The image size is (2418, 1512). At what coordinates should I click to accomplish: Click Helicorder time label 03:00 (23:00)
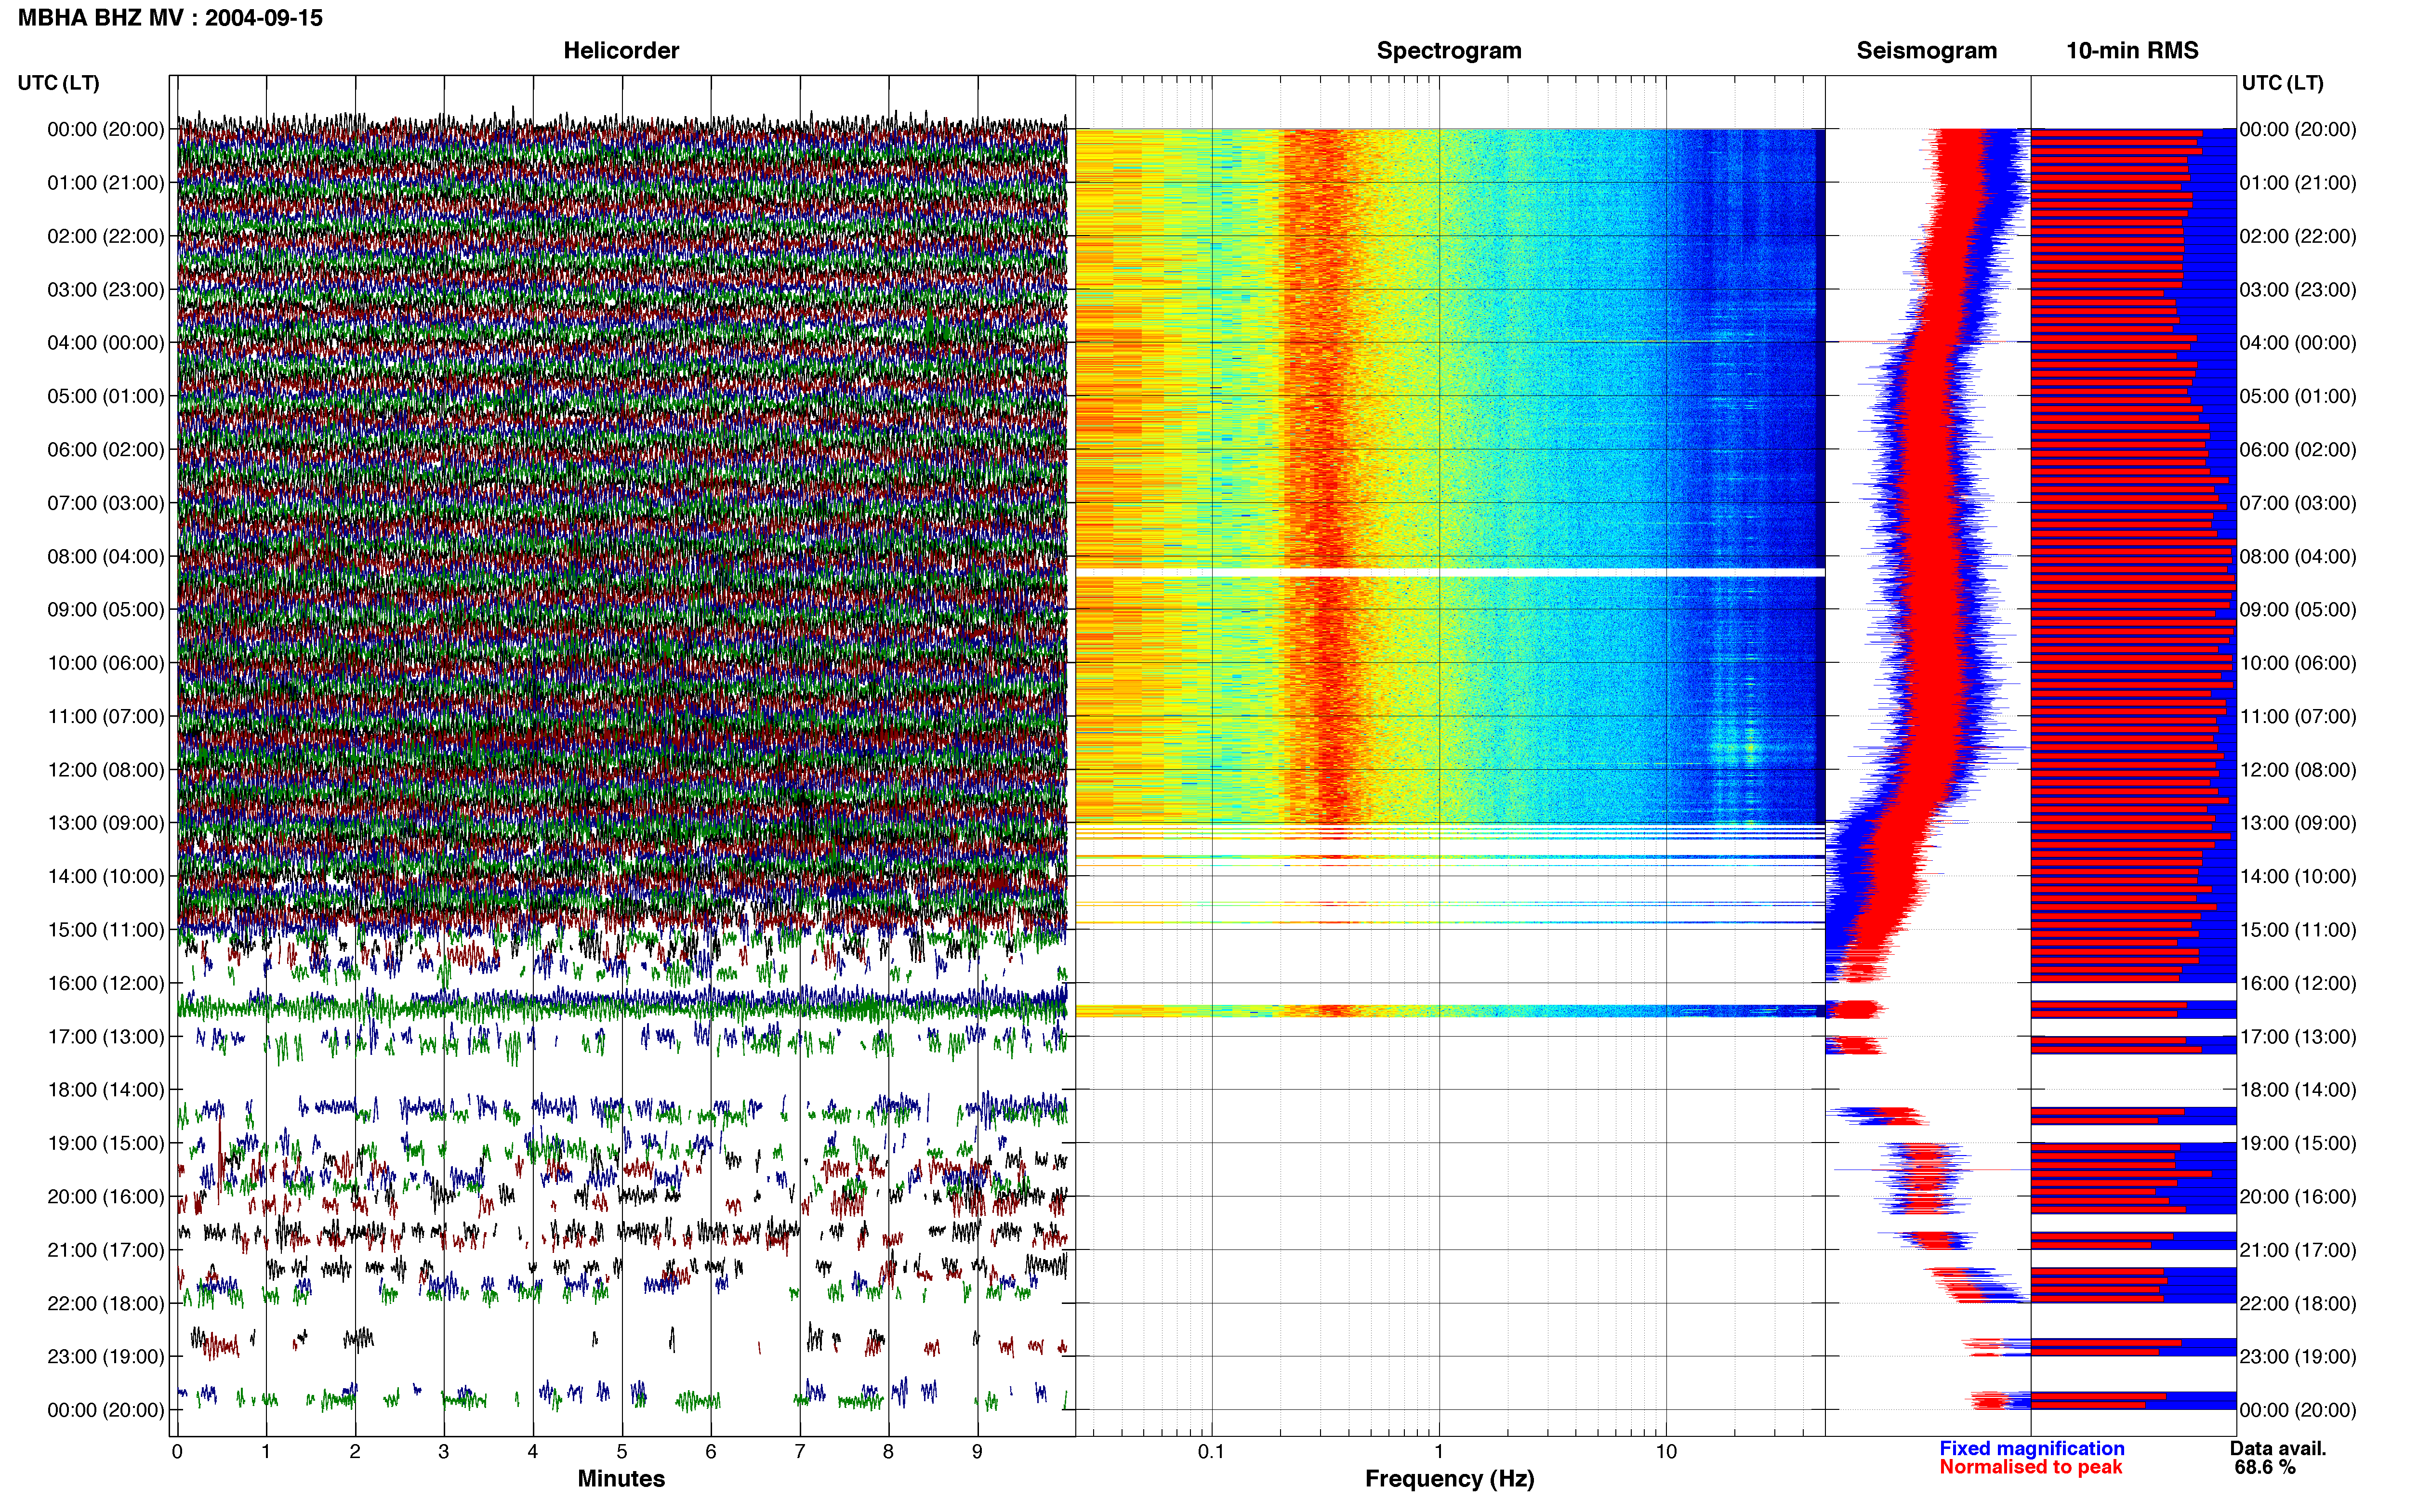106,289
